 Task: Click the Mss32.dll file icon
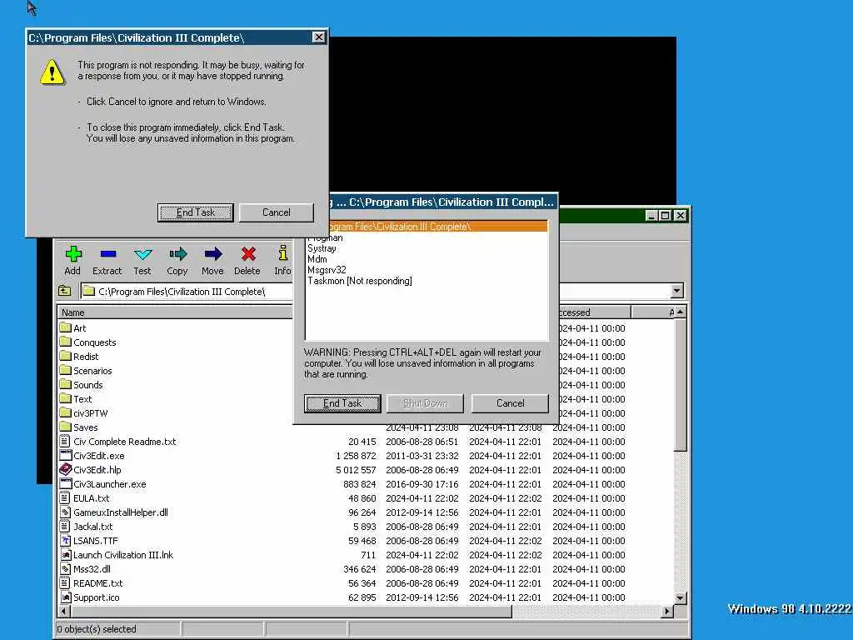point(65,568)
